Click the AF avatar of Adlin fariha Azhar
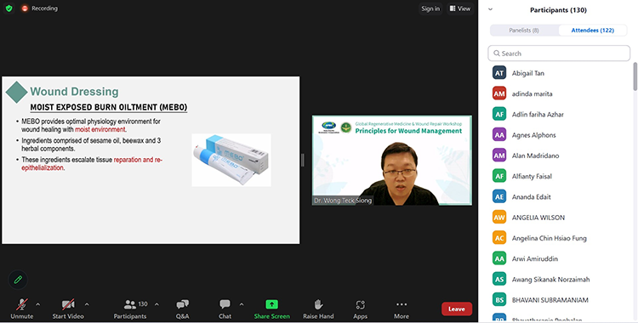638x323 pixels. point(499,114)
